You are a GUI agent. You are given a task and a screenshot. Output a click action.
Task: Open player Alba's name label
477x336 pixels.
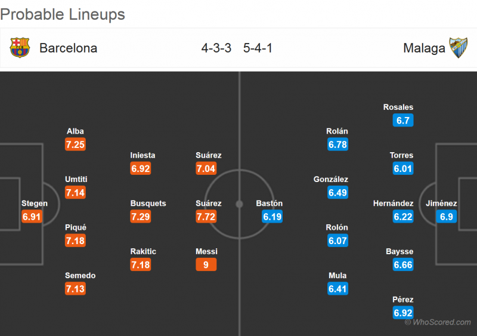pos(75,131)
